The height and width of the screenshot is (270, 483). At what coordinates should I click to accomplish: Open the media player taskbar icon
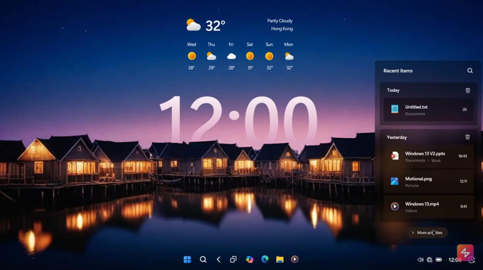pos(295,260)
